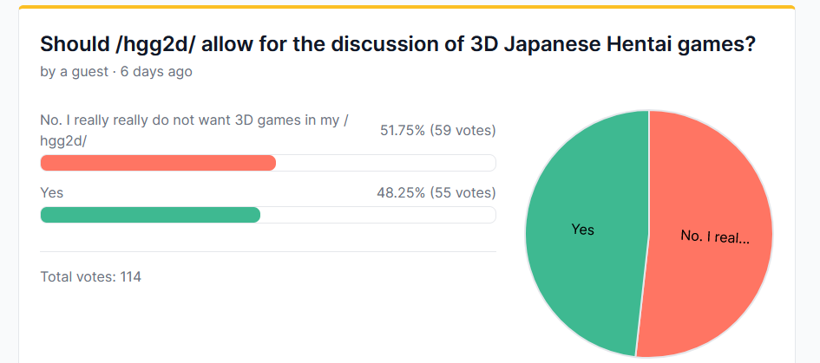Screen dimensions: 820x363
Task: Click the "Total votes: 114" text
Action: point(91,277)
